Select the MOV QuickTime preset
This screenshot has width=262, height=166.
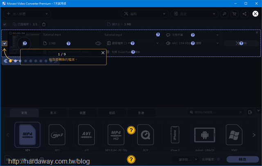(x=146, y=135)
